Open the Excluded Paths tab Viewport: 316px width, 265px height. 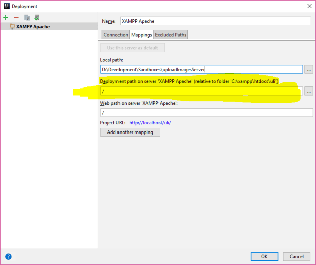pos(171,35)
